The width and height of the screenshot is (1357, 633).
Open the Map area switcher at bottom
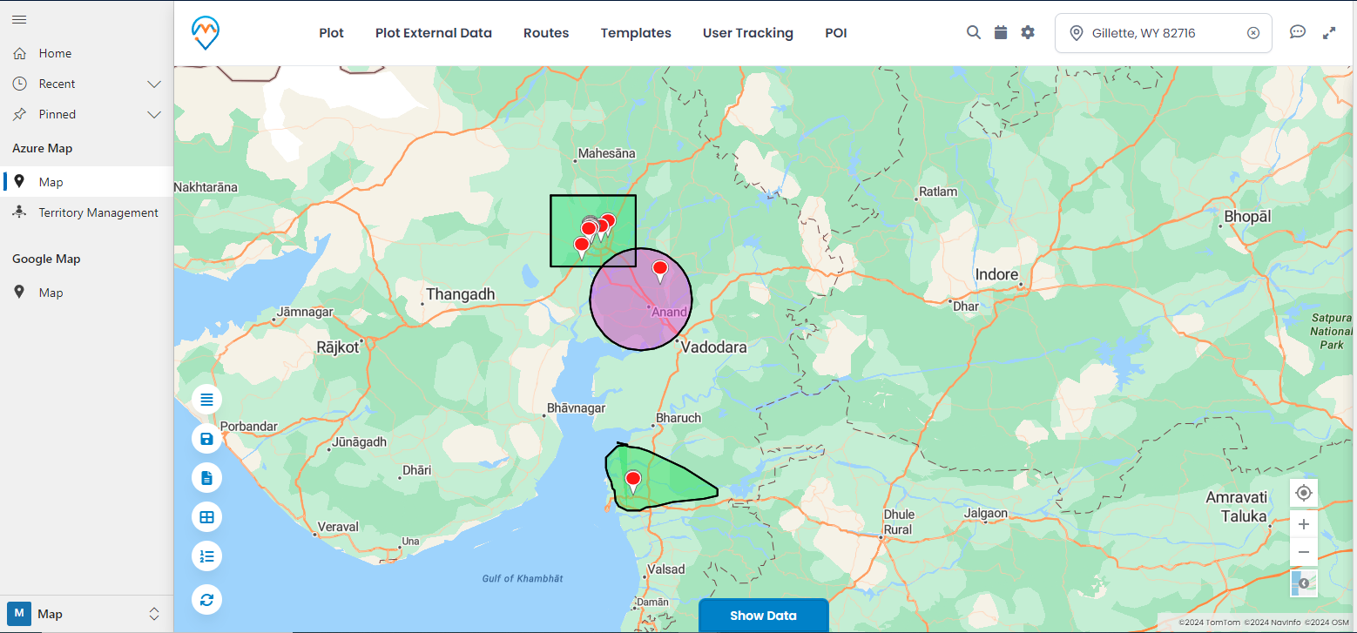[86, 614]
